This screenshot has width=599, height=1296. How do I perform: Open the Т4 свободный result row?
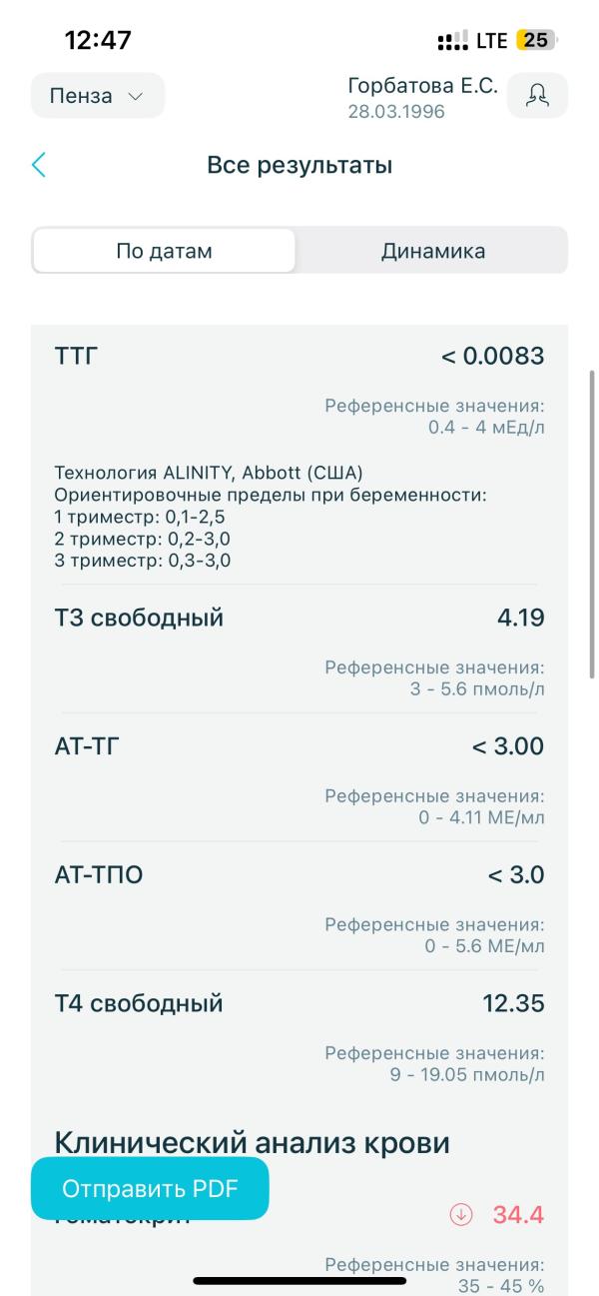click(299, 1034)
